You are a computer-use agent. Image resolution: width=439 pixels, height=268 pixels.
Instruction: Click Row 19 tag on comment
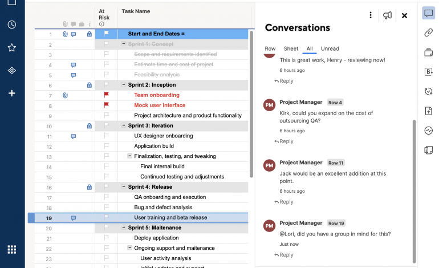click(x=336, y=223)
